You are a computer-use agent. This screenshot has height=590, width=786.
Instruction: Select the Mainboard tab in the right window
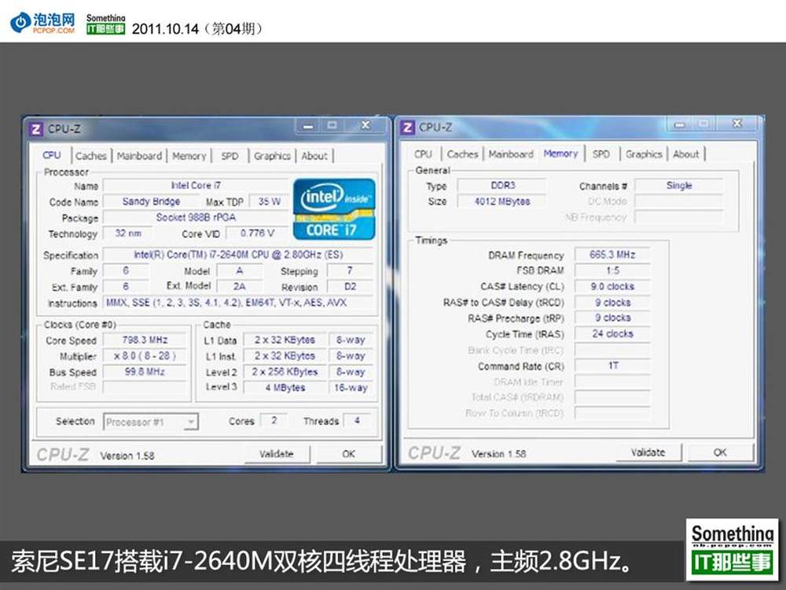click(x=511, y=154)
